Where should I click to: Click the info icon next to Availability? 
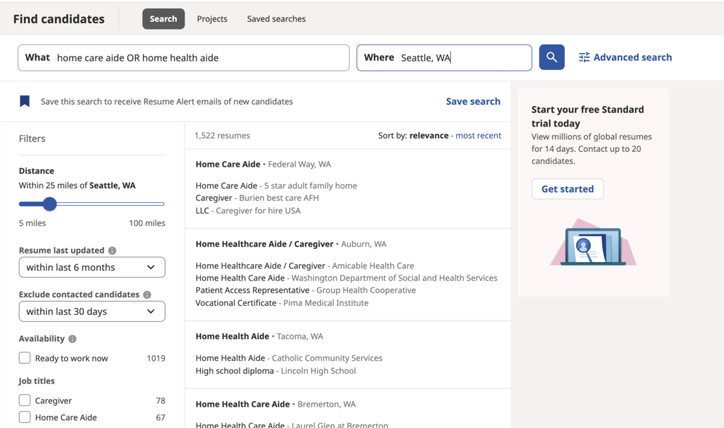(73, 338)
